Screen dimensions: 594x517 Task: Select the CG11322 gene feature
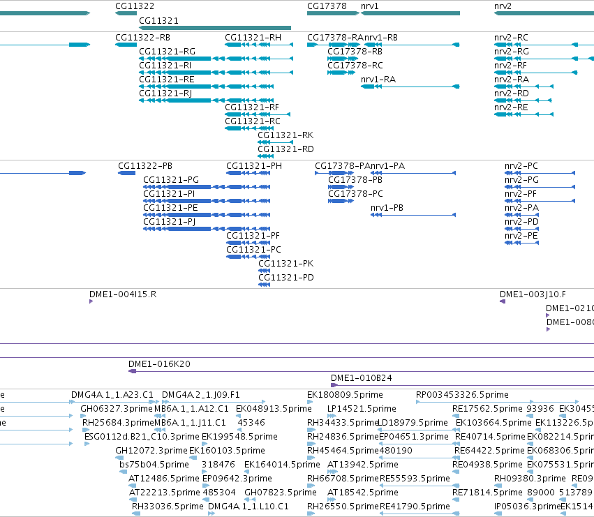[126, 13]
